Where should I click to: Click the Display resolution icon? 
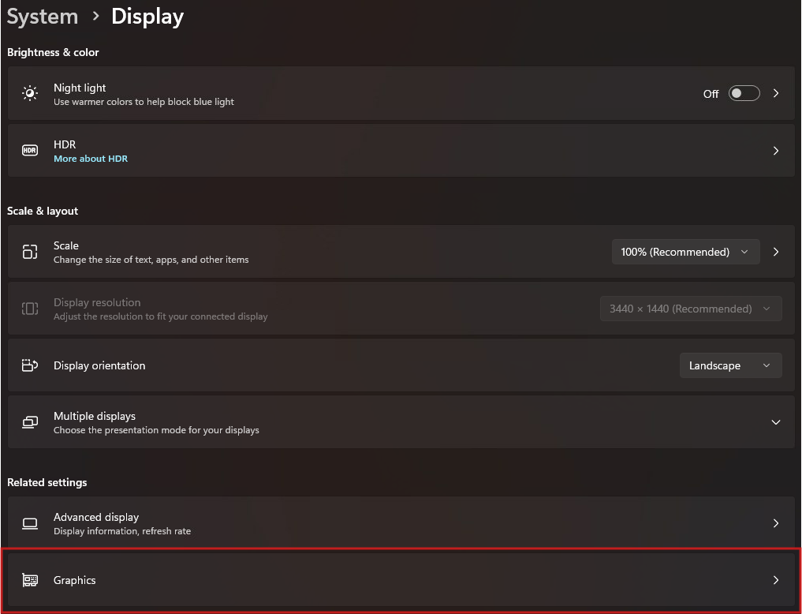tap(29, 308)
